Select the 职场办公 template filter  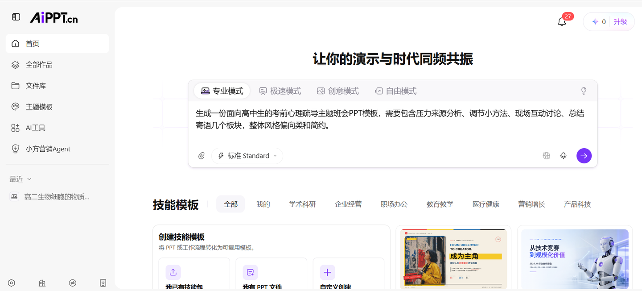(394, 204)
